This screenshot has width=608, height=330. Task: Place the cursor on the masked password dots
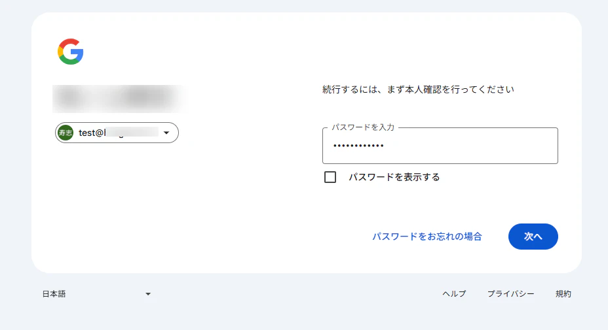point(358,146)
